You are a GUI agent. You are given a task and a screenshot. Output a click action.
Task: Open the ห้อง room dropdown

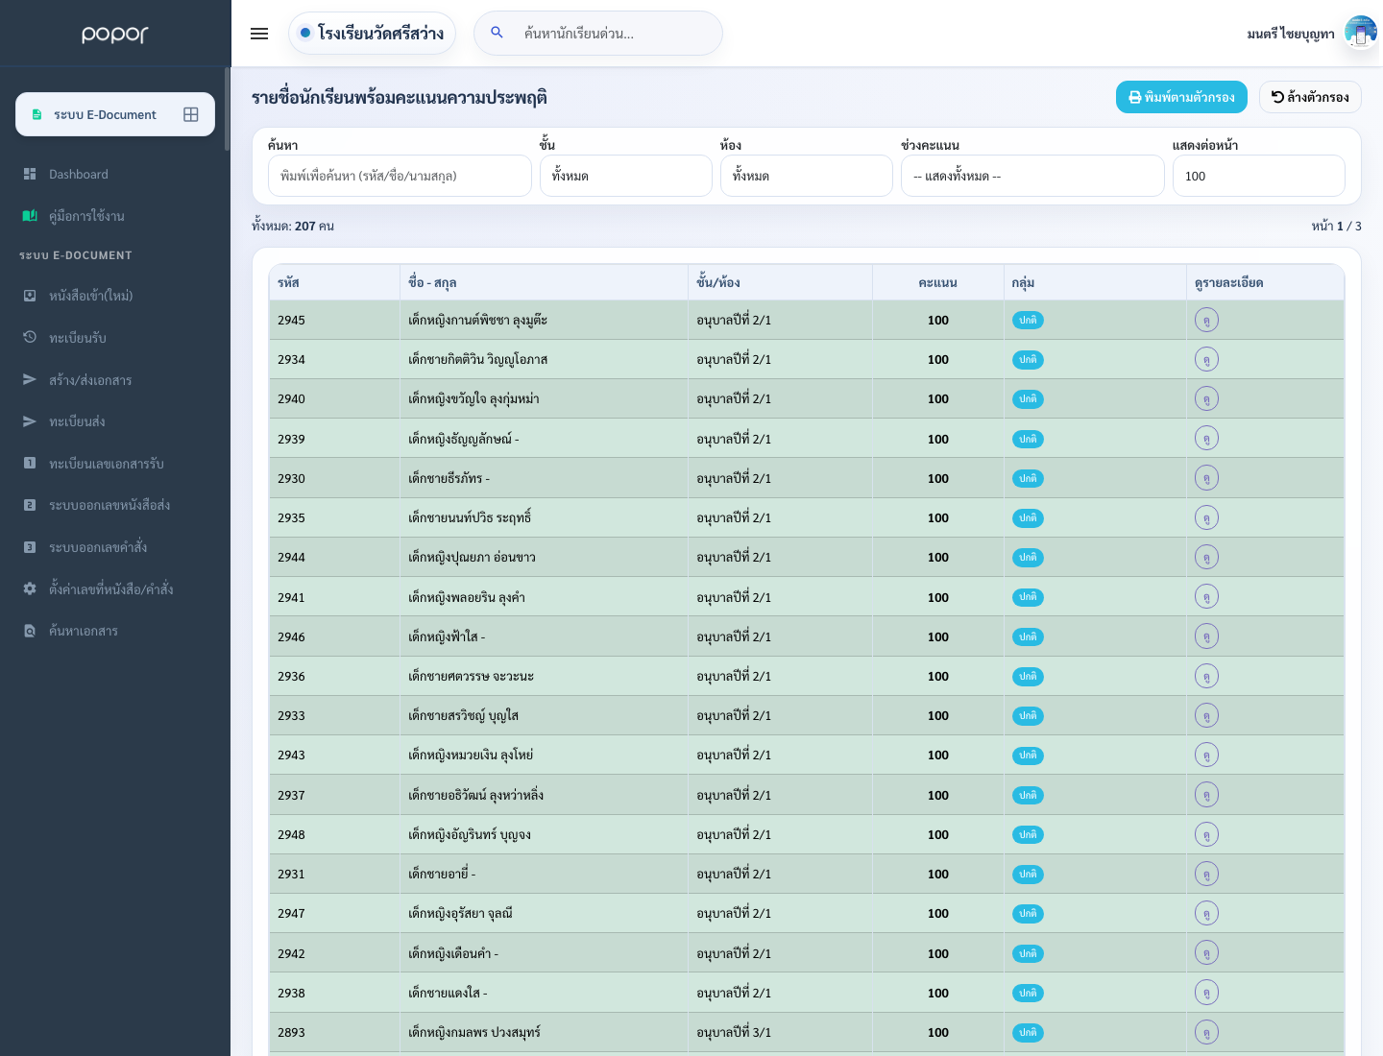pos(806,176)
